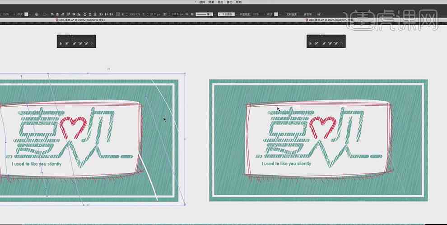Align selection to vertical center

74,14
